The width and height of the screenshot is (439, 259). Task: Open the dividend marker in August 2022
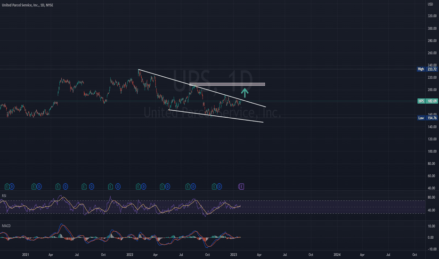tap(193, 186)
